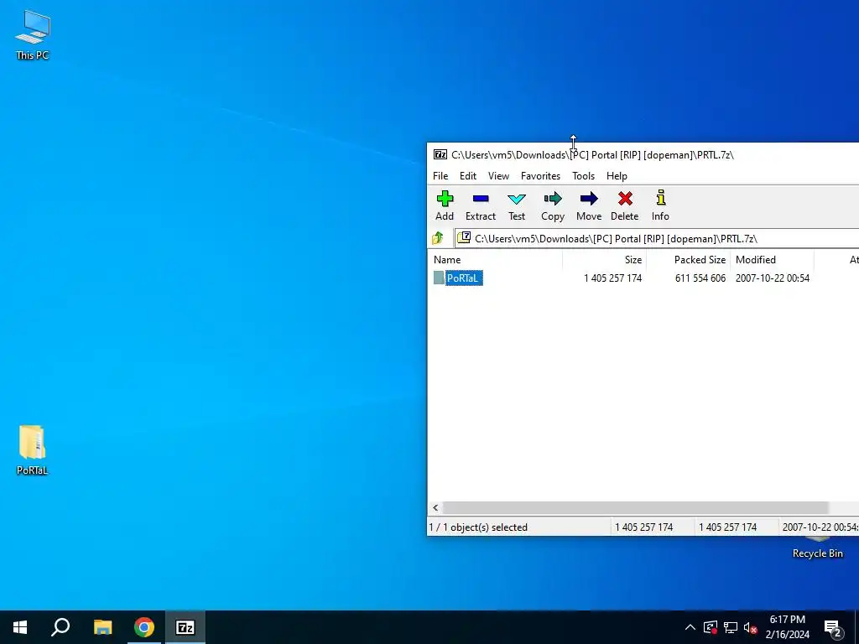Click size value 1 405 257 174 in row

tap(612, 278)
